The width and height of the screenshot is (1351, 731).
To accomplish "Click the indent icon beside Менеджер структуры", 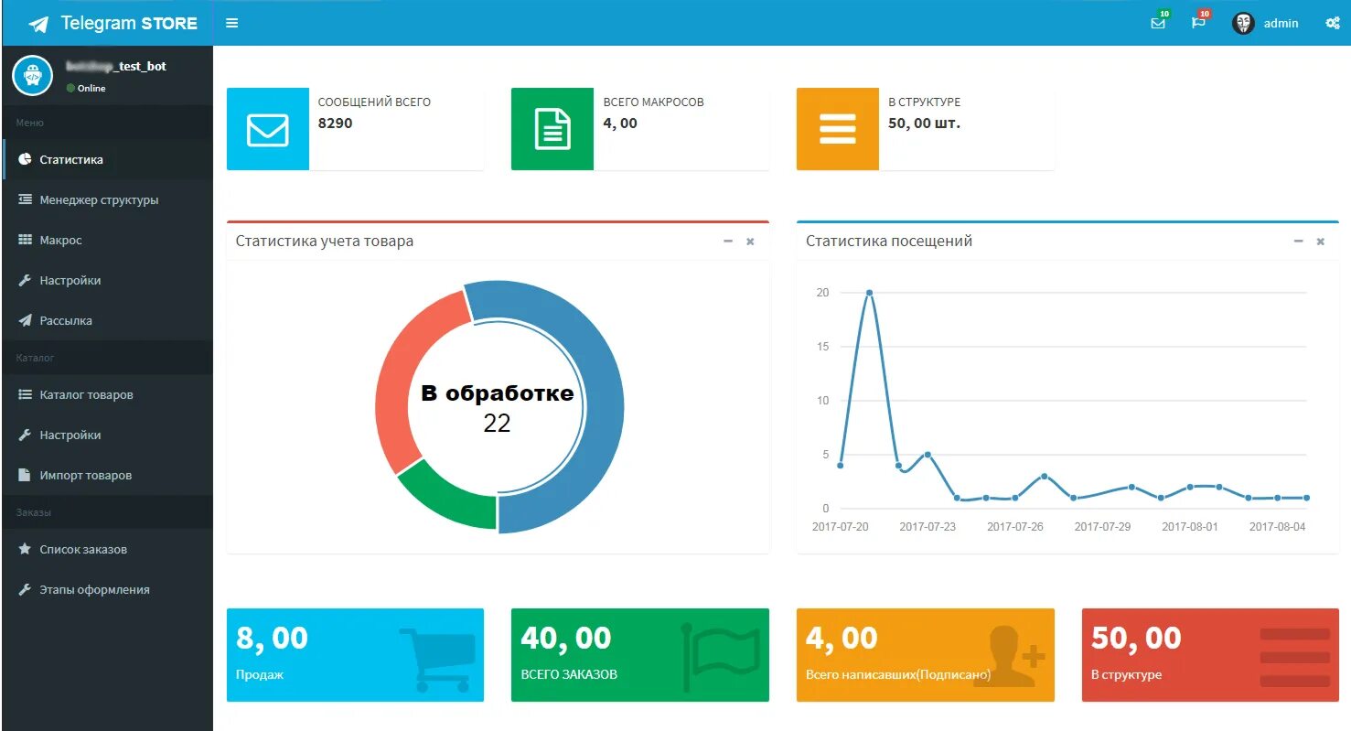I will point(25,199).
